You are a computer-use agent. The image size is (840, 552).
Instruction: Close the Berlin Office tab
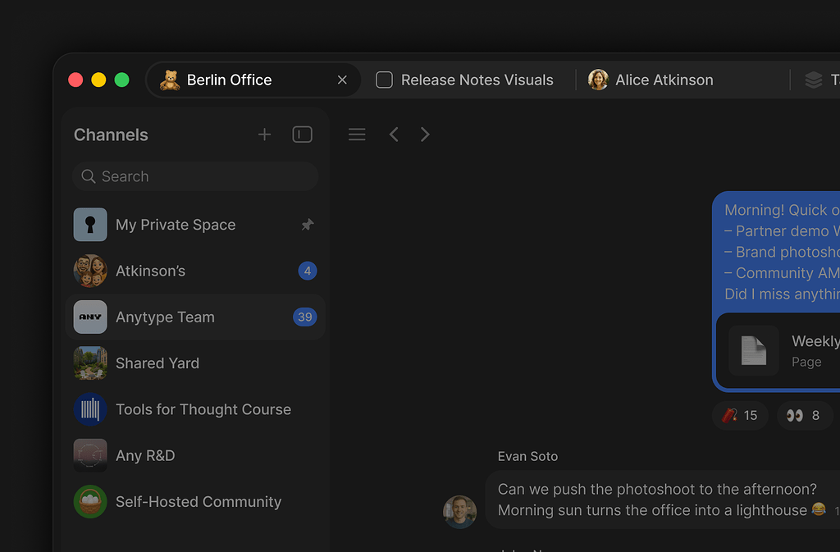342,80
